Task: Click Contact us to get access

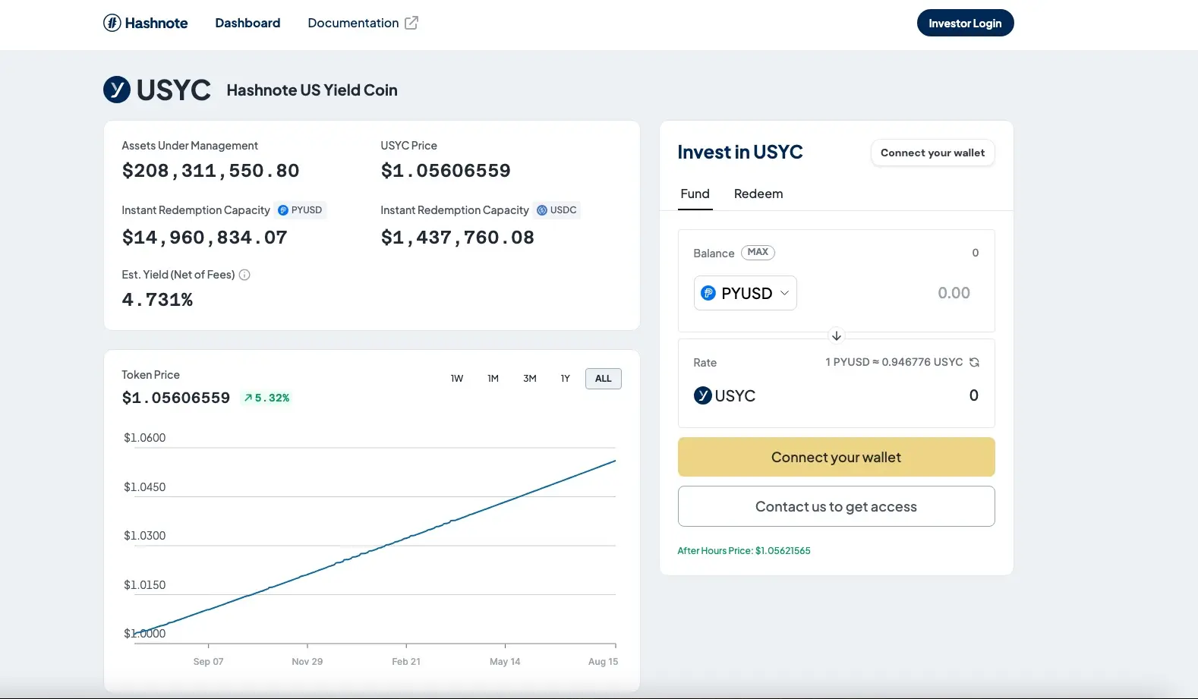Action: click(836, 506)
